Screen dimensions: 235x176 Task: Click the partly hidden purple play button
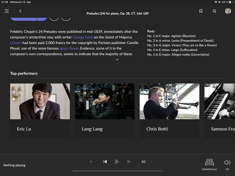tap(24, 19)
